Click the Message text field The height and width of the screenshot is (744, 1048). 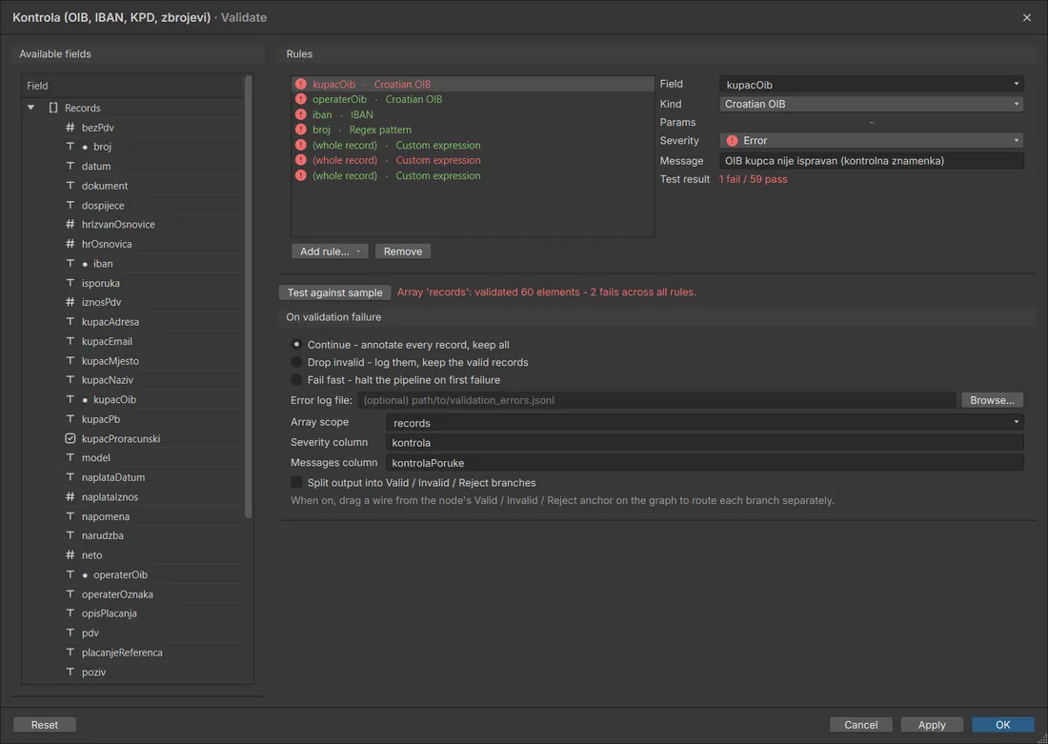pos(872,160)
